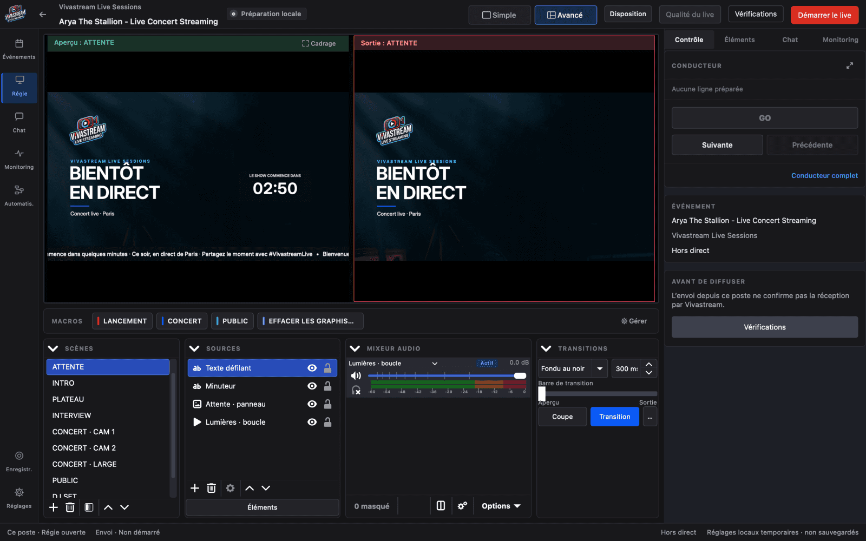Open scene filters icon
This screenshot has width=866, height=541.
coord(89,507)
